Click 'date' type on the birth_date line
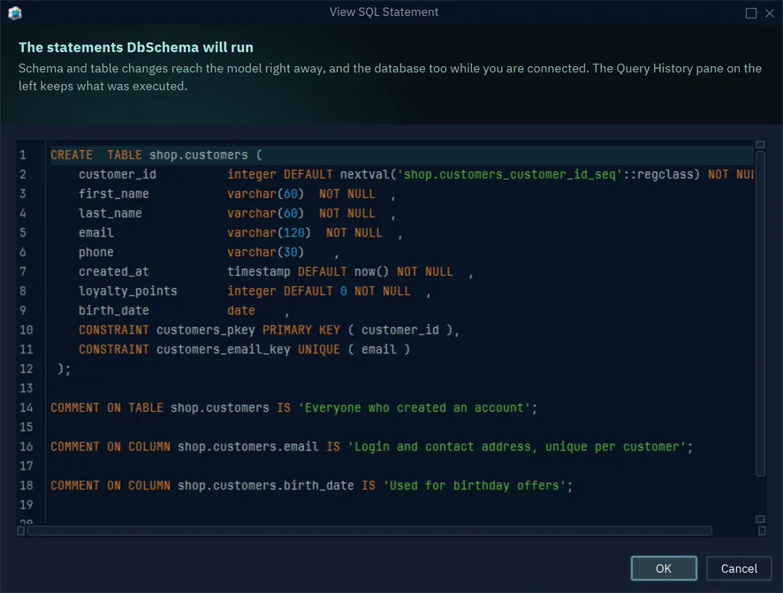This screenshot has width=783, height=593. coord(241,310)
